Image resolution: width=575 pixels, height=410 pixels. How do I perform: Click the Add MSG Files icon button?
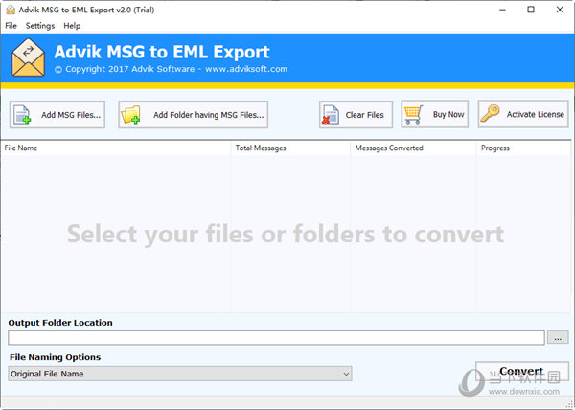point(57,114)
